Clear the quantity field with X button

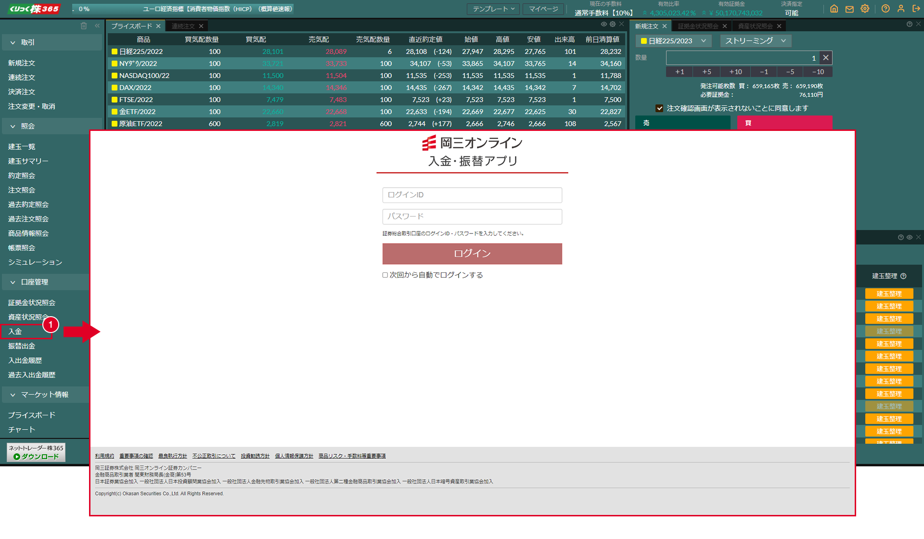pos(826,58)
